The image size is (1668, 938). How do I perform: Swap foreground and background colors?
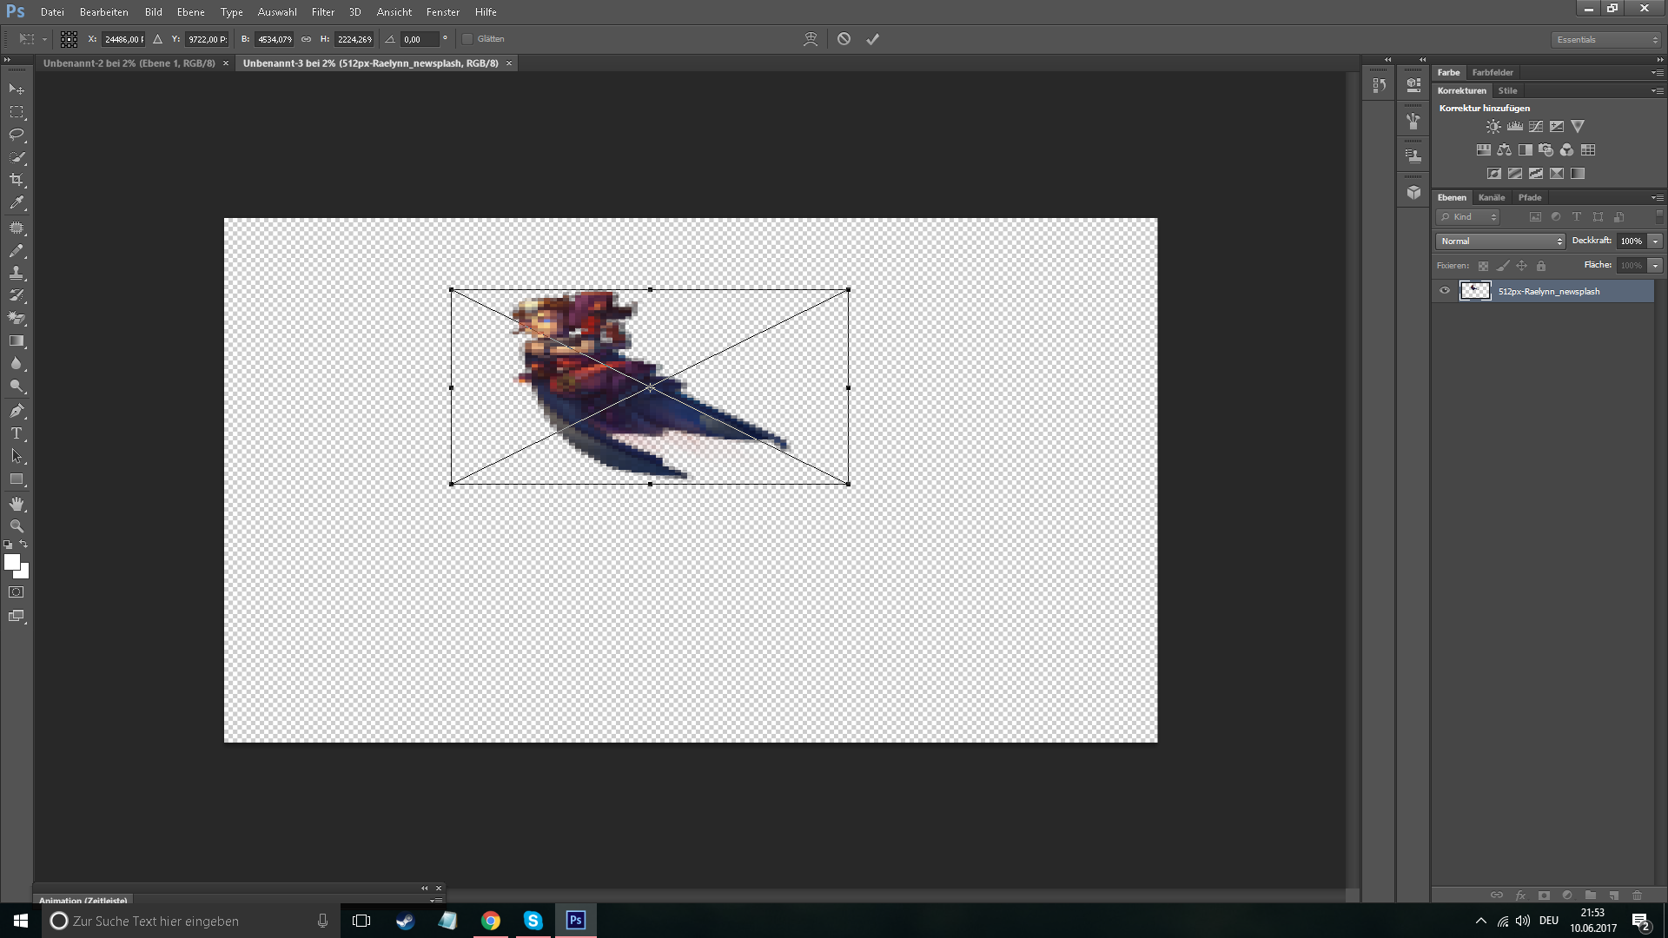(x=24, y=545)
